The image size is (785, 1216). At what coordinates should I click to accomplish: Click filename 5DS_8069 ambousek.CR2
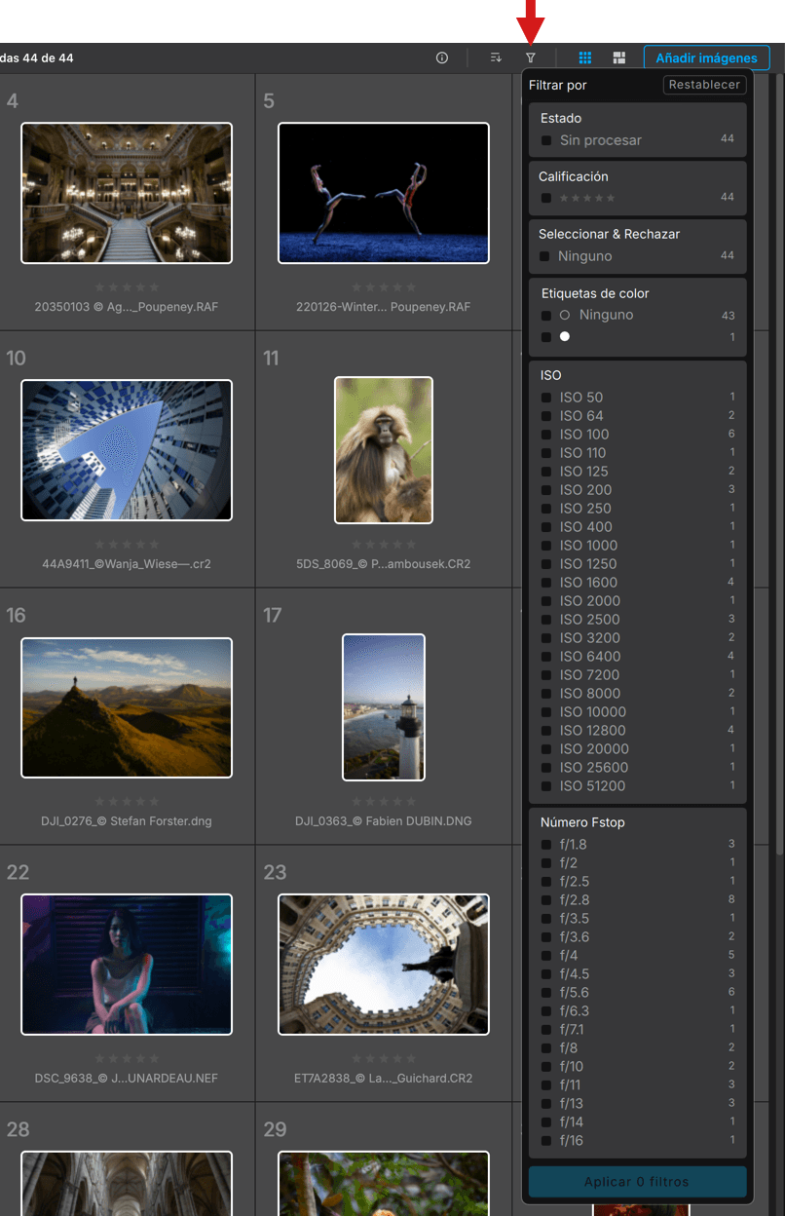pyautogui.click(x=384, y=564)
